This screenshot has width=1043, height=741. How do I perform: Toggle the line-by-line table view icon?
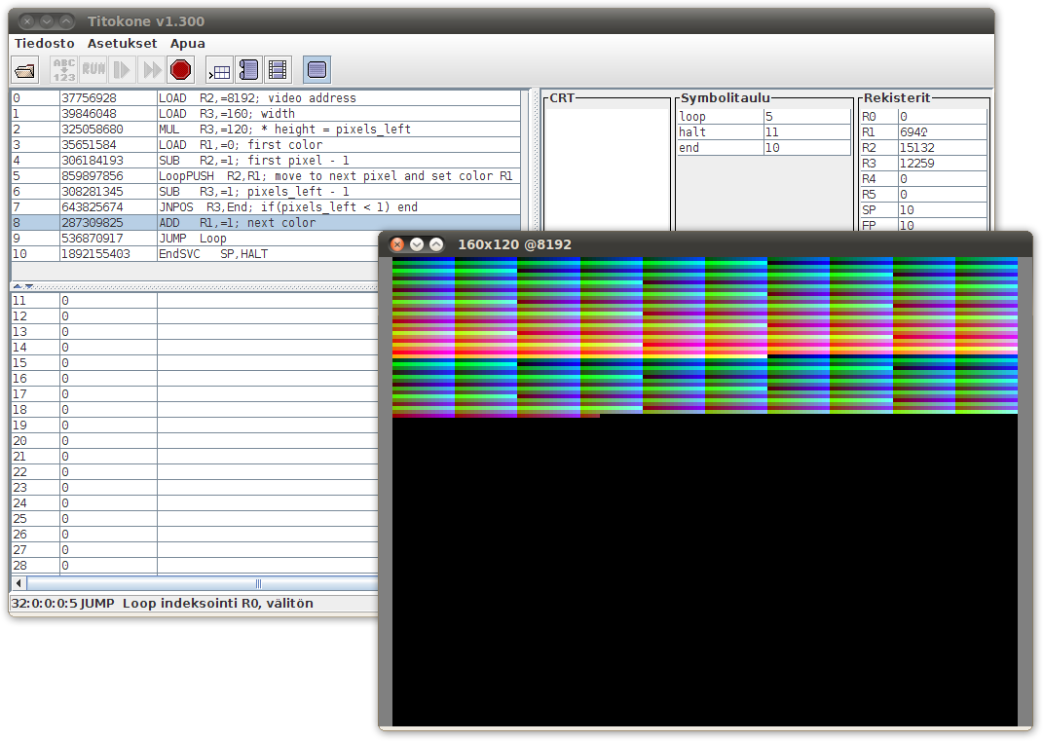click(219, 70)
